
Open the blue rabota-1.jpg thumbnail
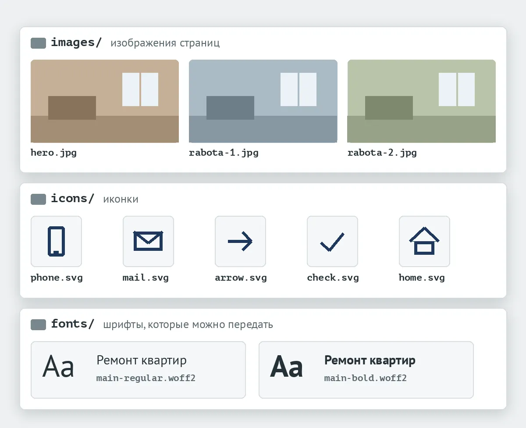tap(263, 101)
